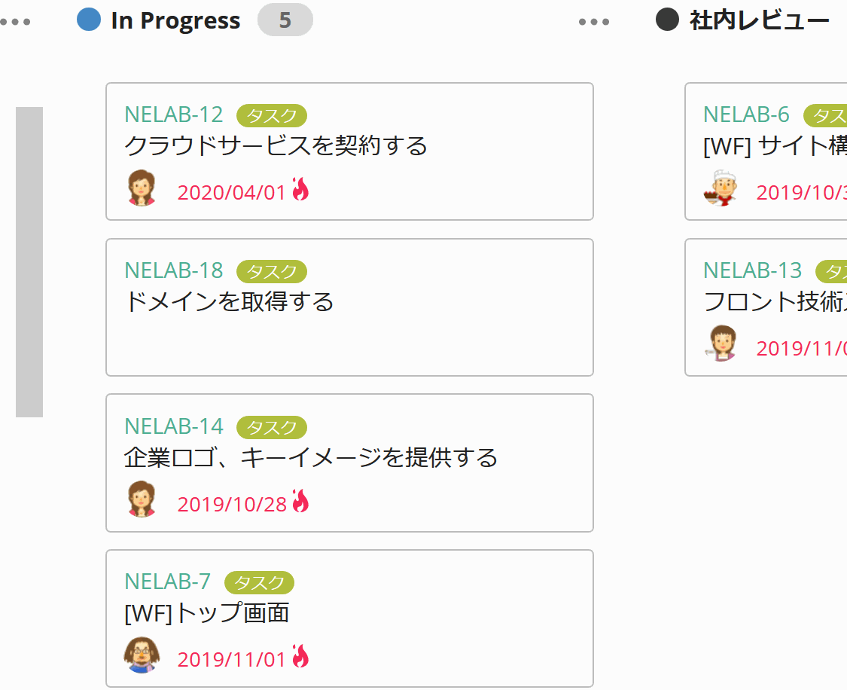Open options menu beside 社内レビュー column
The image size is (847, 690).
[x=594, y=22]
